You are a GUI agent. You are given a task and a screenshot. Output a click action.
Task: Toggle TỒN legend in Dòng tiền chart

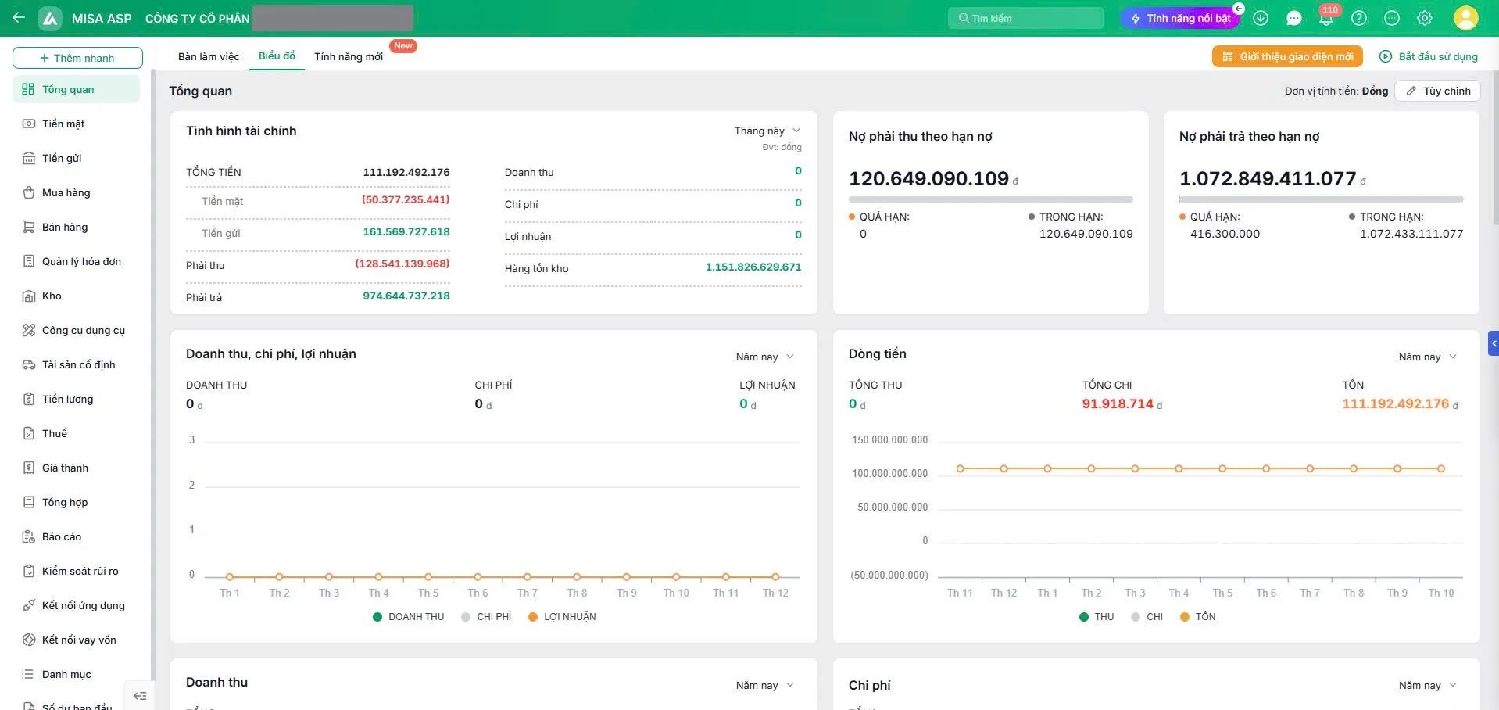click(1197, 617)
